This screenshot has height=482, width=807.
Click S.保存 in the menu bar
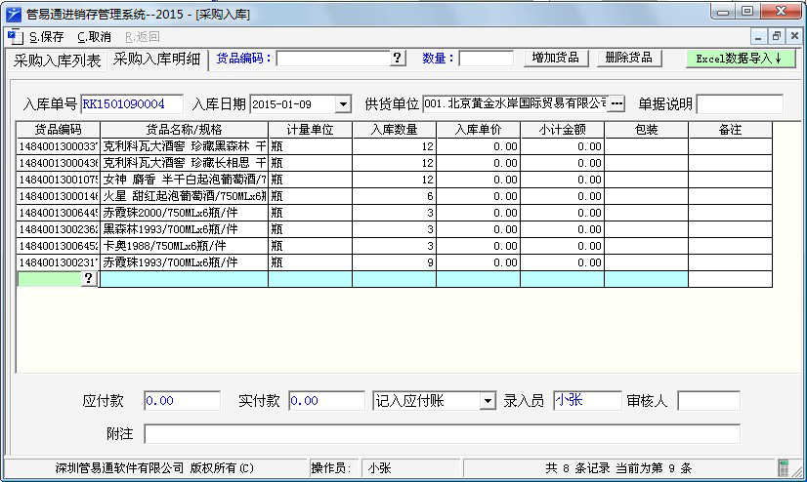(x=46, y=37)
